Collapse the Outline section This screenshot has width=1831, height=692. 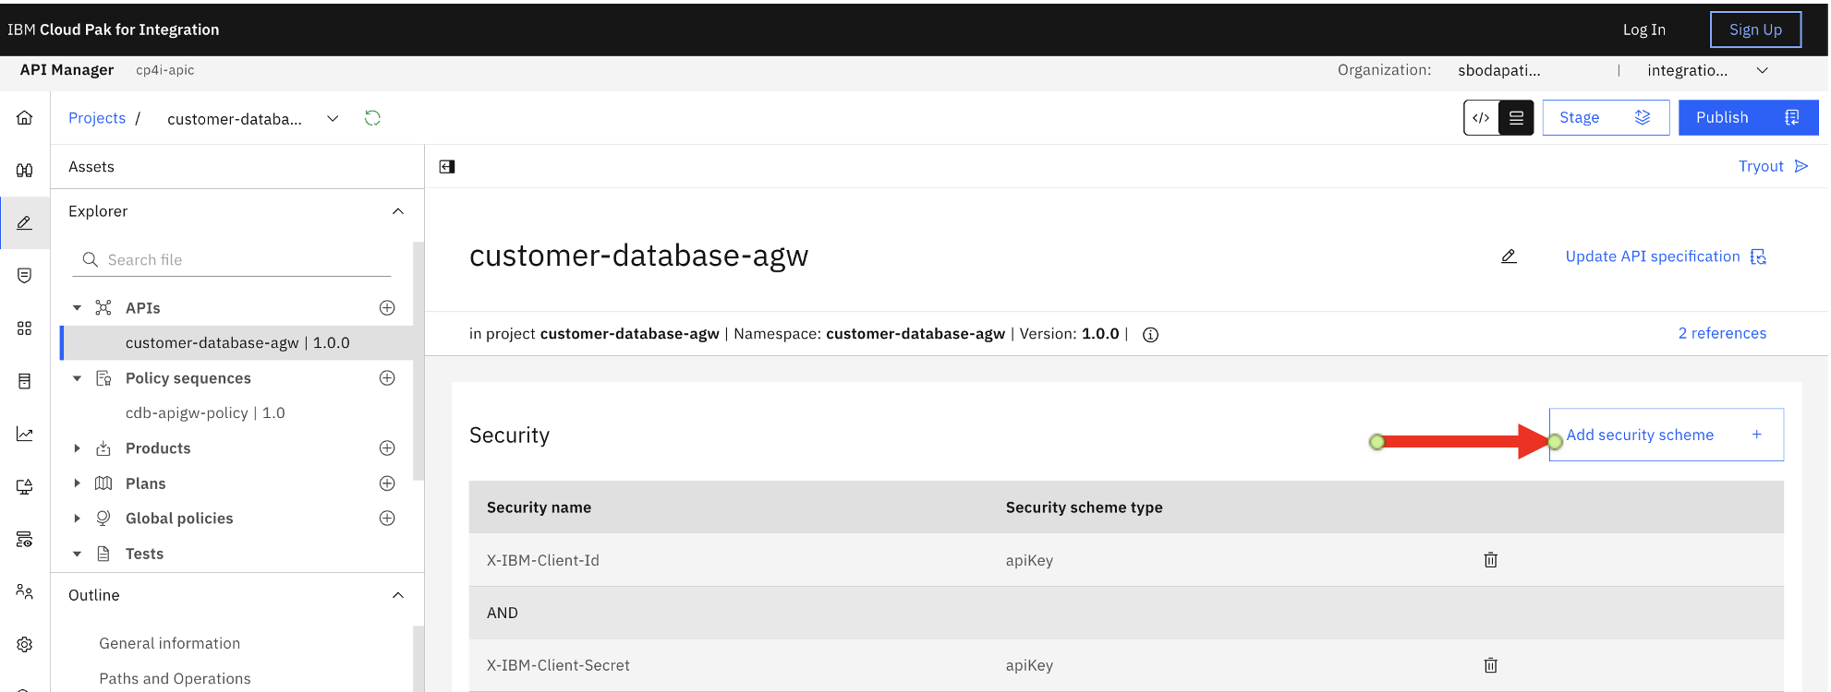(398, 595)
